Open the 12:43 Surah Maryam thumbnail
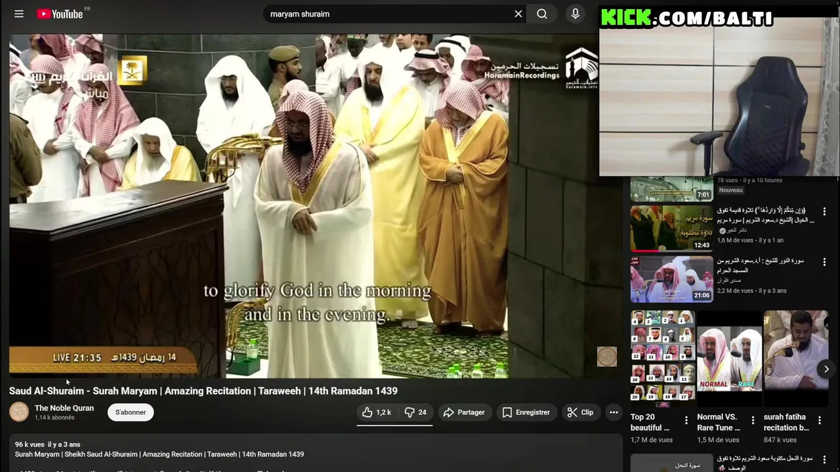Viewport: 840px width, 472px height. point(672,229)
